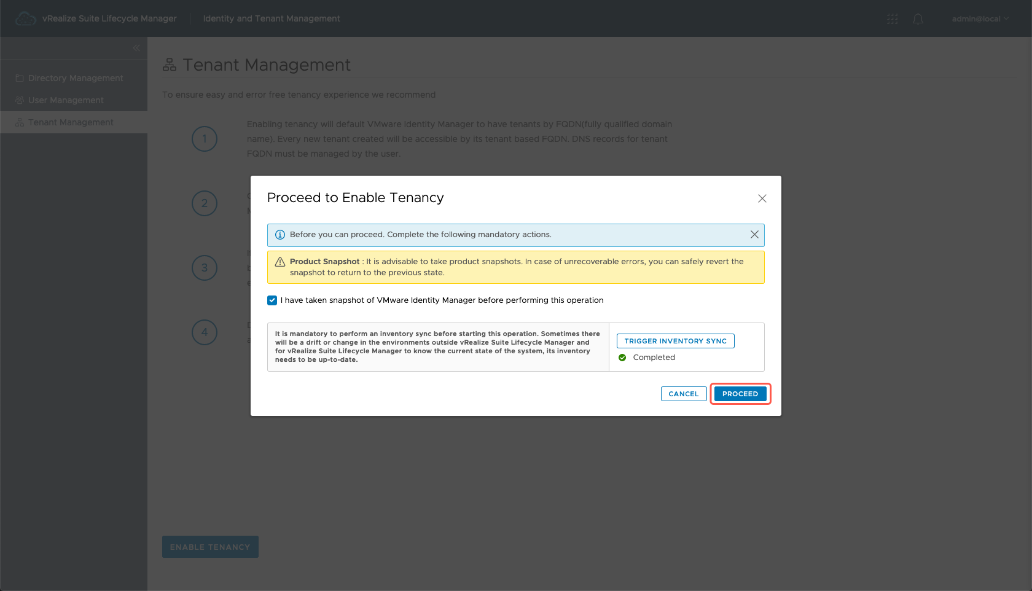Screen dimensions: 1032x591
Task: Open the notifications bell
Action: coord(918,19)
